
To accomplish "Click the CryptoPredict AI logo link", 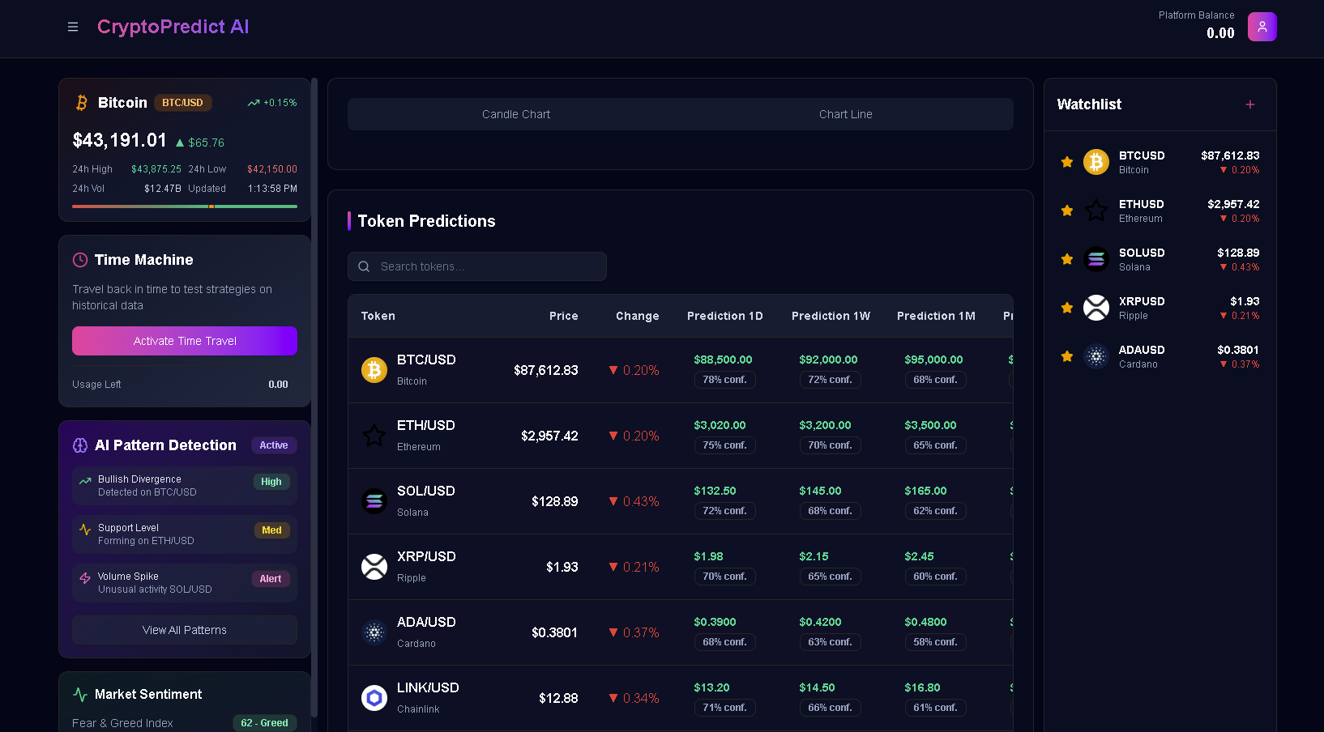I will [x=173, y=27].
